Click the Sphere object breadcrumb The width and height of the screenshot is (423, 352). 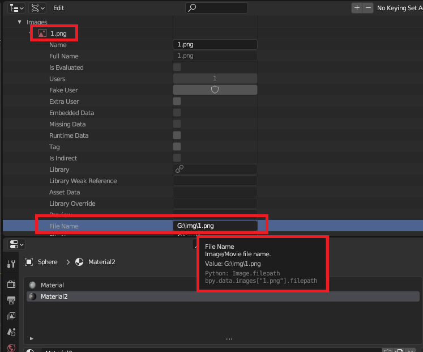41,262
